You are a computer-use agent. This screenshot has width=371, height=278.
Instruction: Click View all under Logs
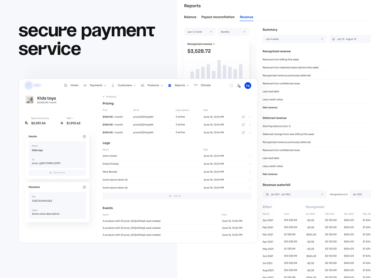click(177, 196)
